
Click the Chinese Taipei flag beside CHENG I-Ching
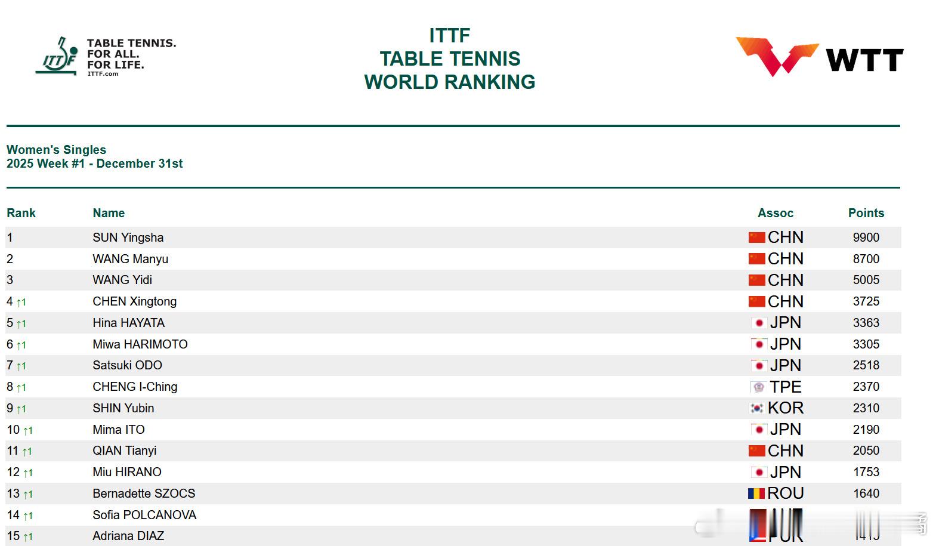[x=758, y=387]
